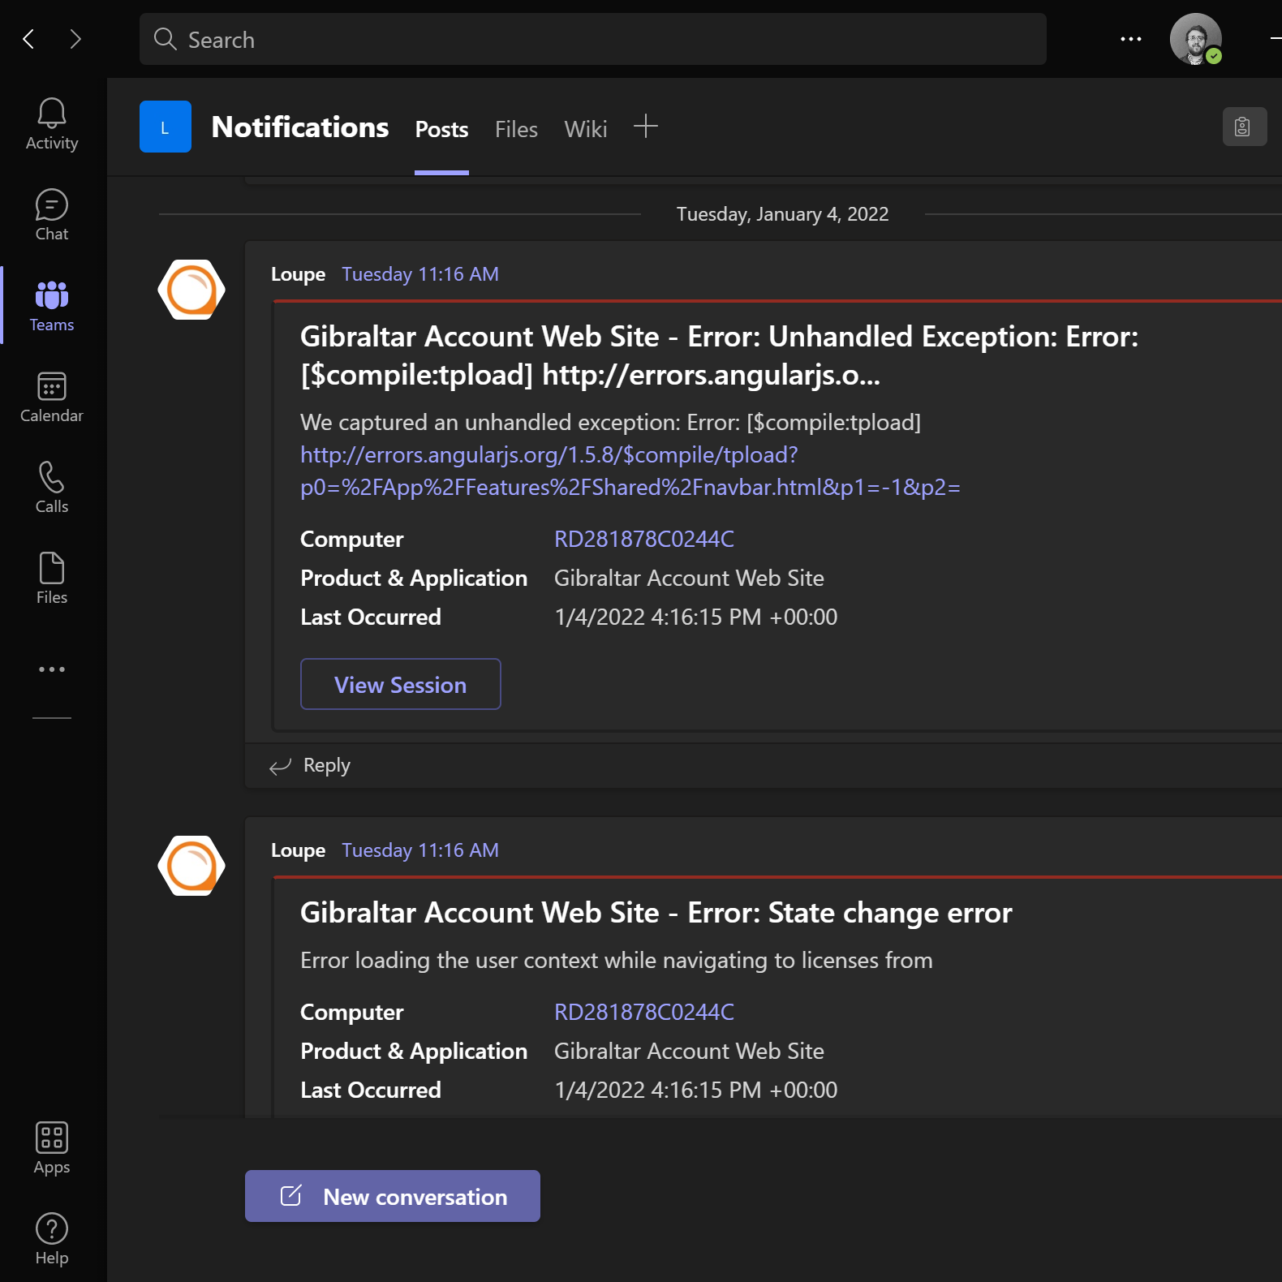Viewport: 1282px width, 1282px height.
Task: Click Last Occurred value in State change card
Action: [x=696, y=1090]
